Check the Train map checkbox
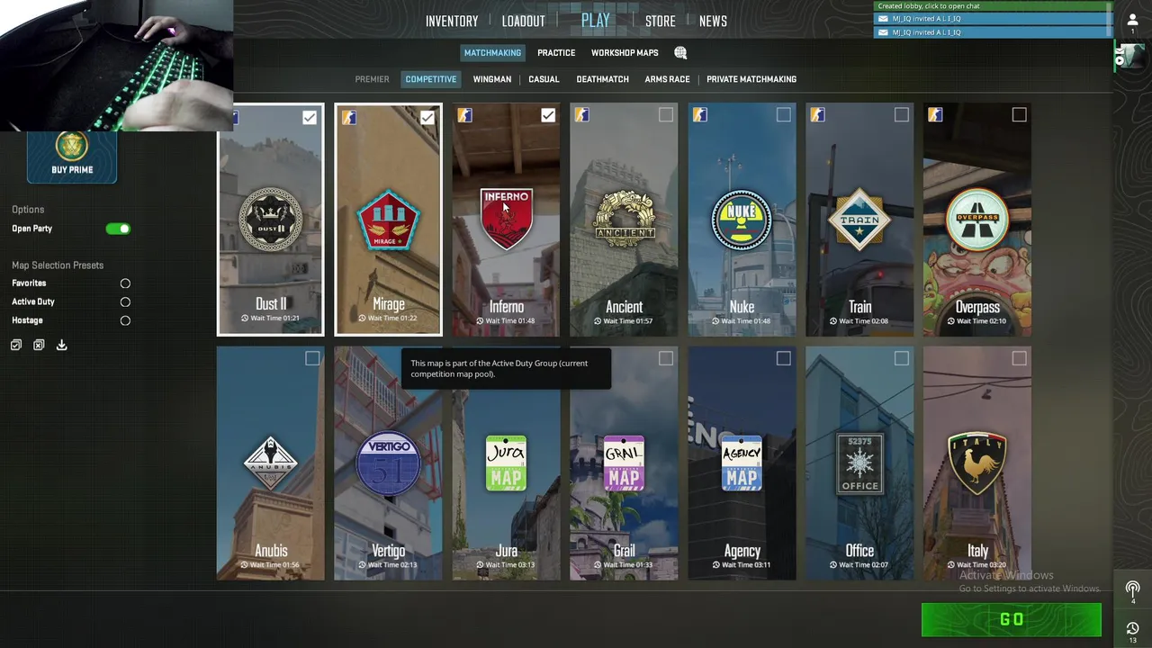This screenshot has height=648, width=1152. click(902, 115)
